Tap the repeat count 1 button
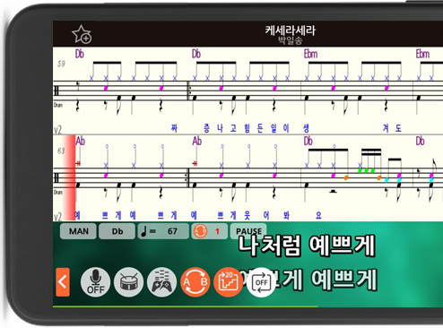The width and height of the screenshot is (443, 328). [x=209, y=231]
